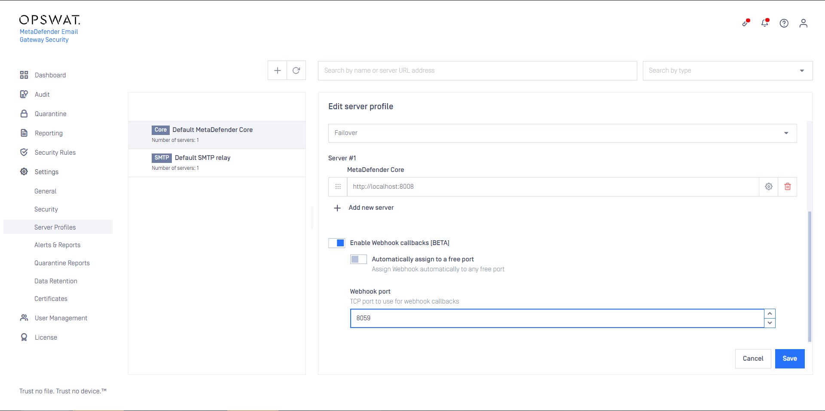Viewport: 825px width, 411px height.
Task: Click Add new server link
Action: pos(371,208)
